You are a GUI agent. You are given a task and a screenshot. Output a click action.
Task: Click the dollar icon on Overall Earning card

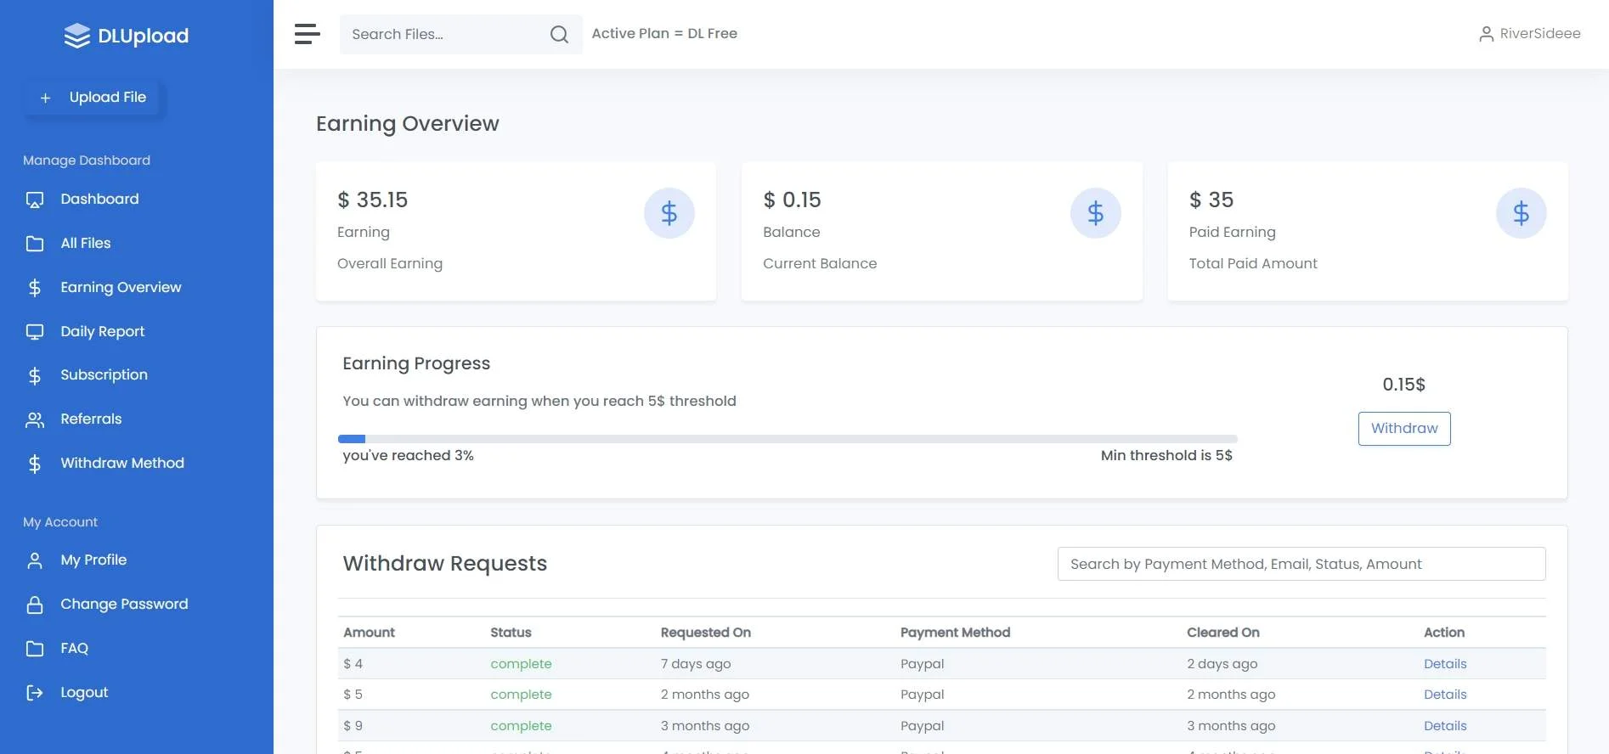click(669, 213)
